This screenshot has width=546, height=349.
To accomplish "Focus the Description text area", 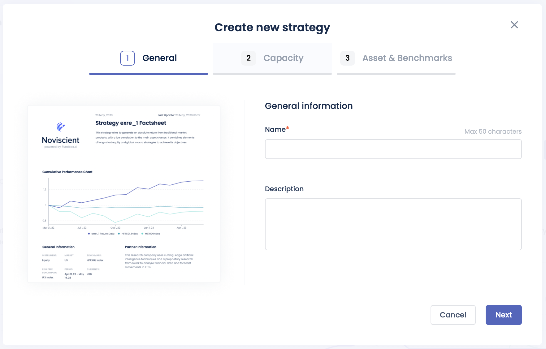I will coord(393,224).
